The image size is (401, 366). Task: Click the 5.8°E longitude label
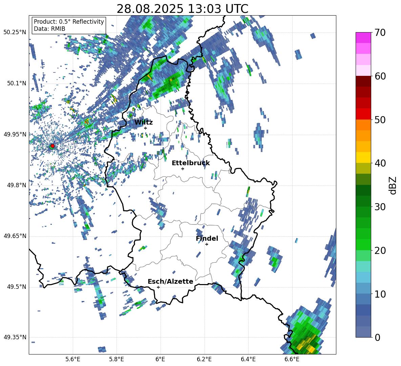[117, 359]
